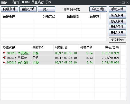Click the 预警价格 column header
The width and height of the screenshot is (130, 104).
coord(87,48)
